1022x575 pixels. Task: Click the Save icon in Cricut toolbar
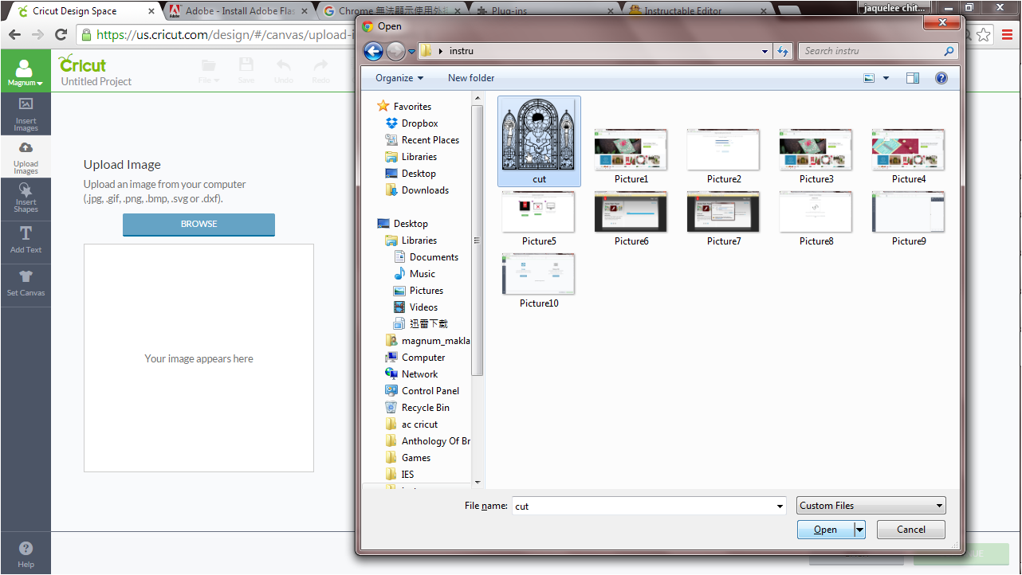click(x=246, y=69)
